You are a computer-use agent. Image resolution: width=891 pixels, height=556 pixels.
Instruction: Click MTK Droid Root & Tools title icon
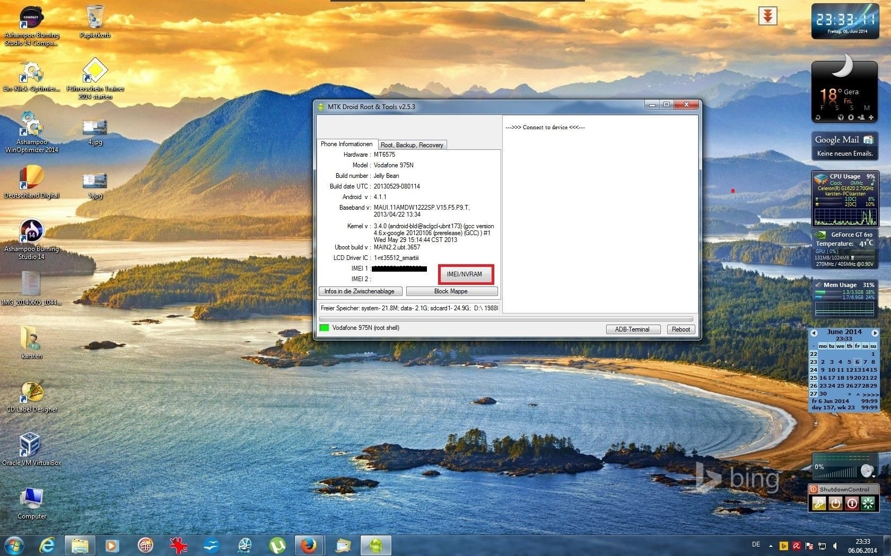(321, 107)
